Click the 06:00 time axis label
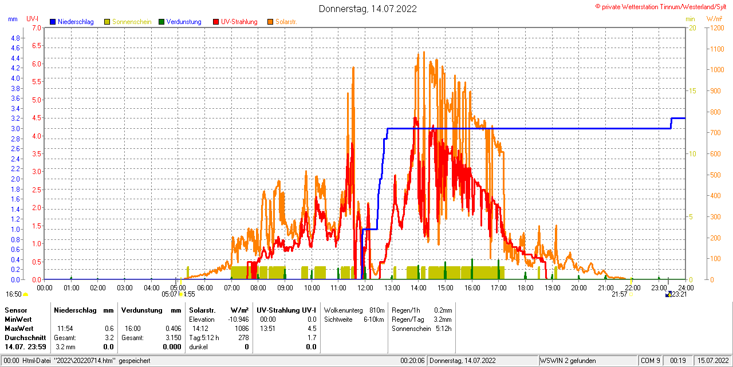The image size is (733, 367). click(x=205, y=287)
